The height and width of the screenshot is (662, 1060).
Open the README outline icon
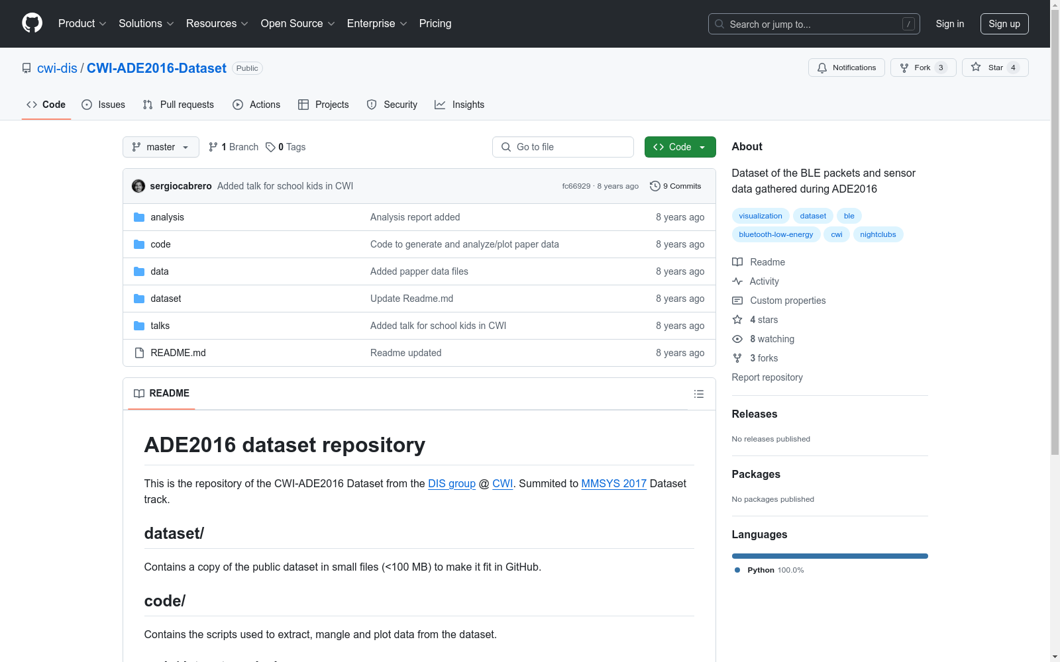tap(698, 394)
